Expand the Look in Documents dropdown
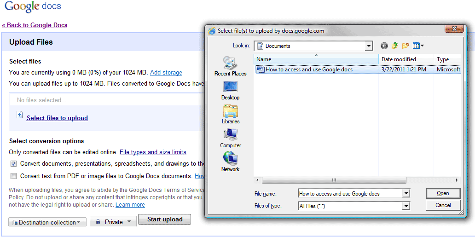 (x=369, y=46)
